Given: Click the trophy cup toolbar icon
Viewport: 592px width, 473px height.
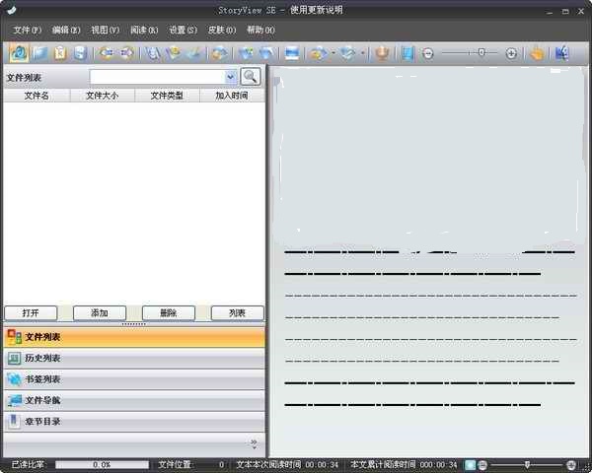Looking at the screenshot, I should point(382,53).
